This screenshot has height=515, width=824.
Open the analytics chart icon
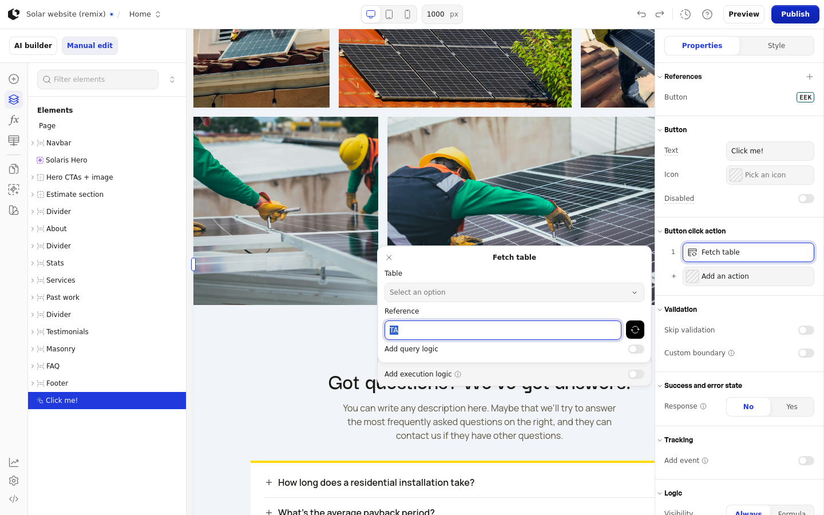coord(14,462)
